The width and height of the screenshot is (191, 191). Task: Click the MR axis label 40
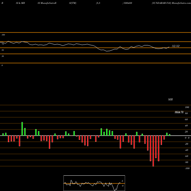pyautogui.click(x=186, y=126)
